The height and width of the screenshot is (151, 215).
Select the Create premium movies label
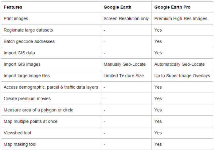pyautogui.click(x=27, y=99)
